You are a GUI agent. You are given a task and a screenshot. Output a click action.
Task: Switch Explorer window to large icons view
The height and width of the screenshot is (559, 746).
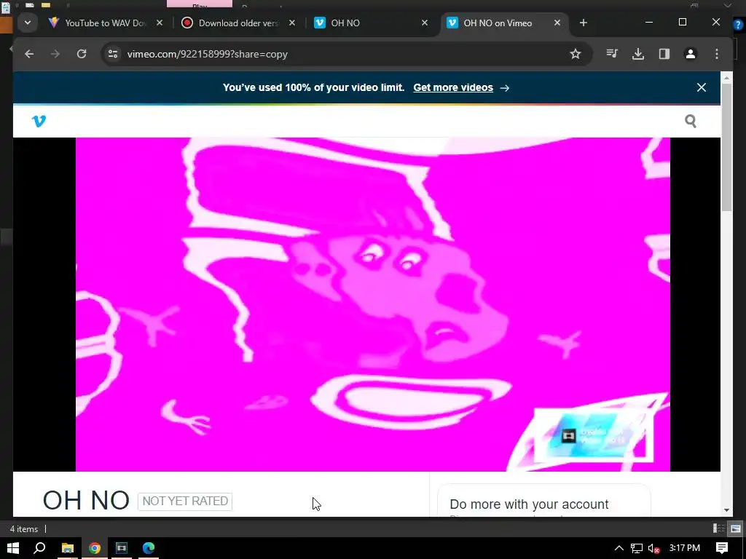tap(736, 528)
